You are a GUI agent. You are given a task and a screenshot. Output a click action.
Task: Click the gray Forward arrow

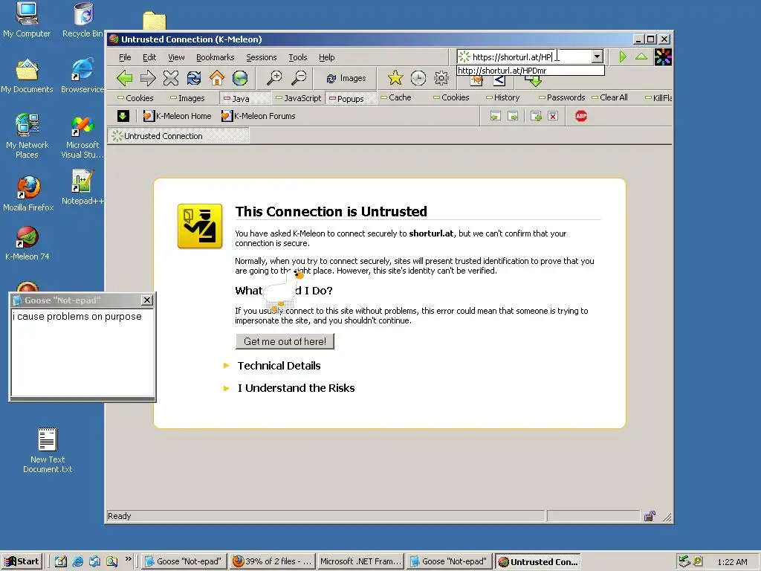[148, 77]
